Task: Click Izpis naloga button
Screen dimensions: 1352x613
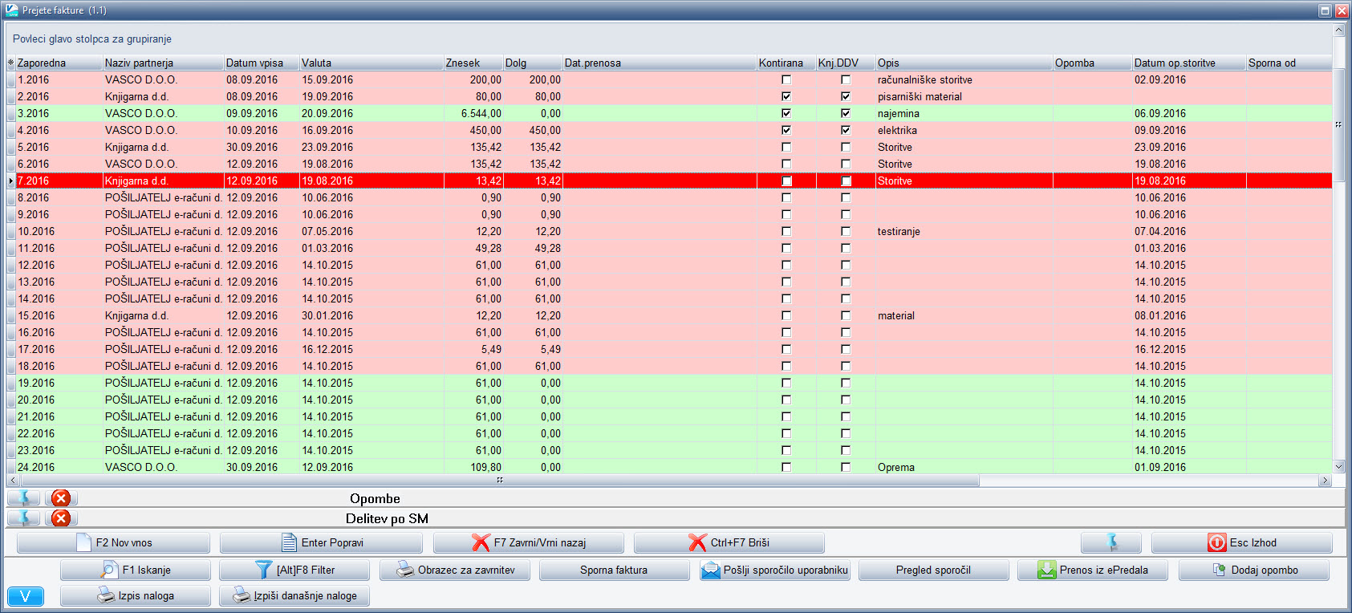Action: pyautogui.click(x=136, y=595)
